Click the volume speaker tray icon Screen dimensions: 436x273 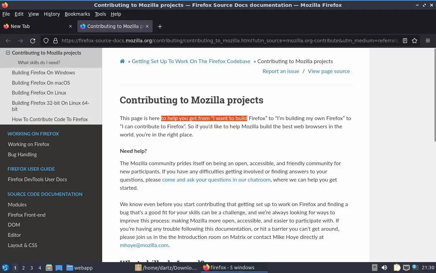click(x=384, y=268)
